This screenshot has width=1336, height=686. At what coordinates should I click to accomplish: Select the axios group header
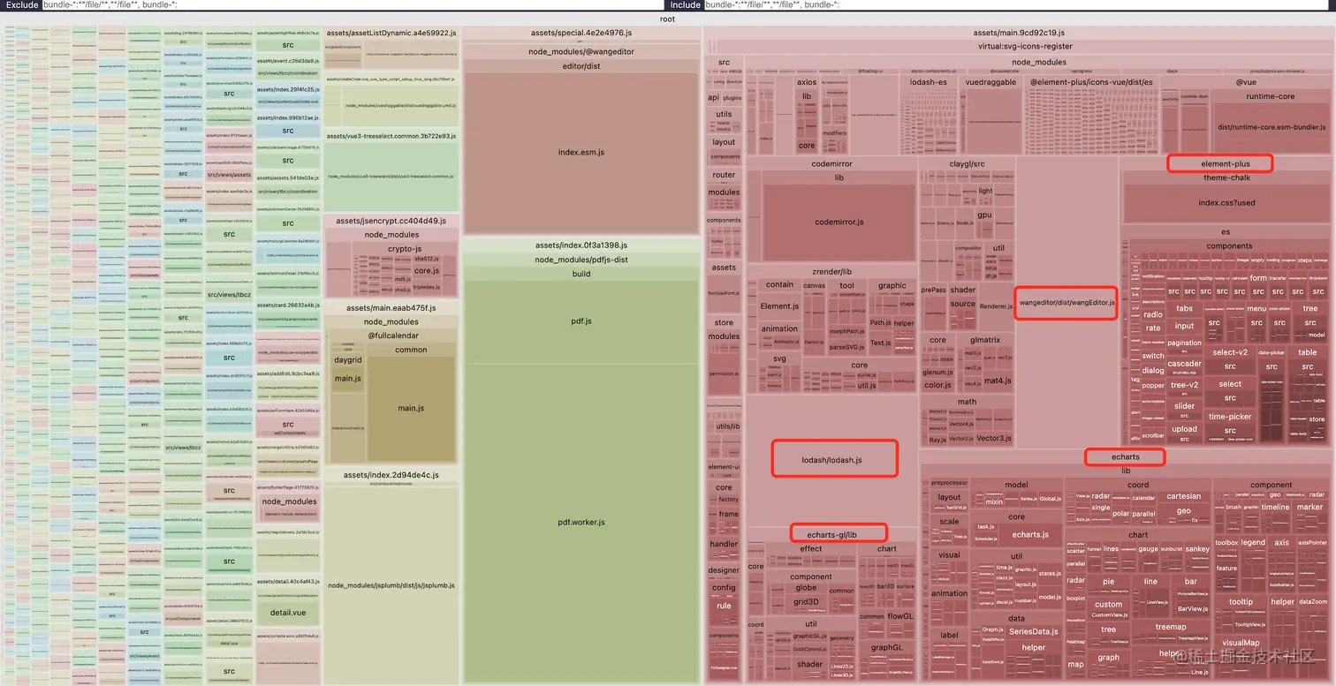(x=806, y=82)
